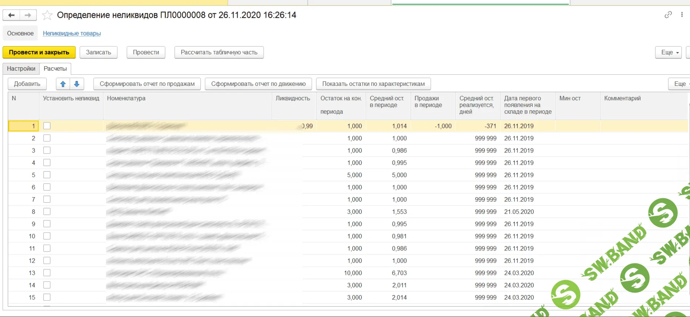This screenshot has width=690, height=317.
Task: Select the 6,703 average stock cell
Action: point(388,273)
